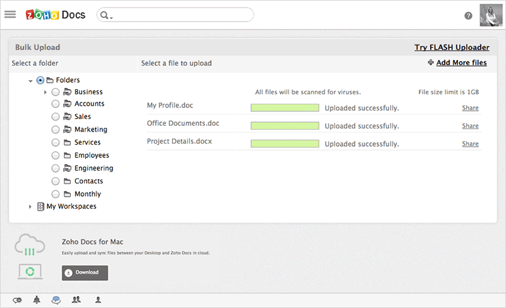Image resolution: width=506 pixels, height=308 pixels.
Task: Collapse the Folders tree root
Action: (30, 80)
